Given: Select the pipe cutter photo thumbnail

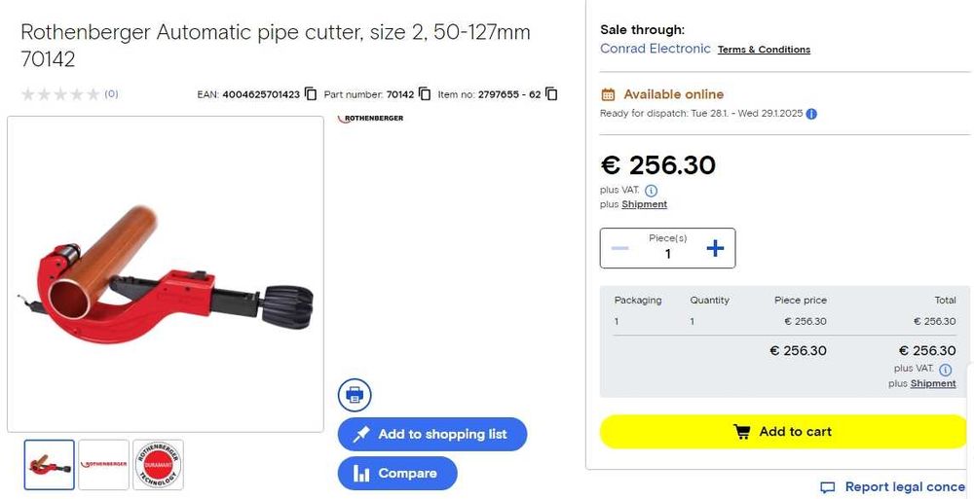Looking at the screenshot, I should [49, 465].
